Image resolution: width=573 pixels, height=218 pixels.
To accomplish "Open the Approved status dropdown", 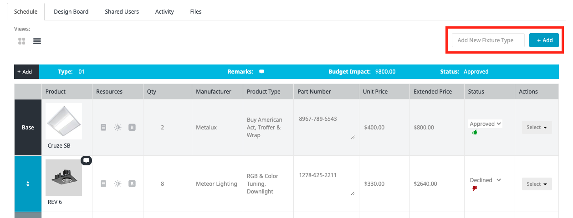I will click(486, 124).
